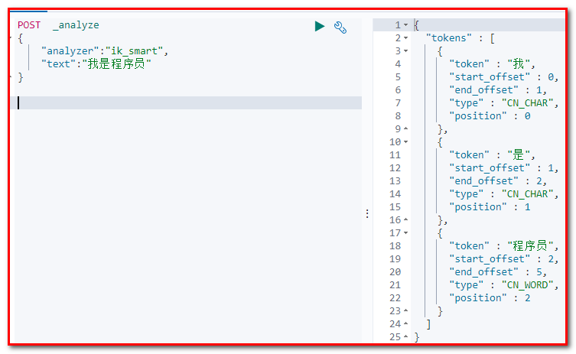This screenshot has width=576, height=354.
Task: Click line number 12 in the output gutter
Action: (x=395, y=168)
